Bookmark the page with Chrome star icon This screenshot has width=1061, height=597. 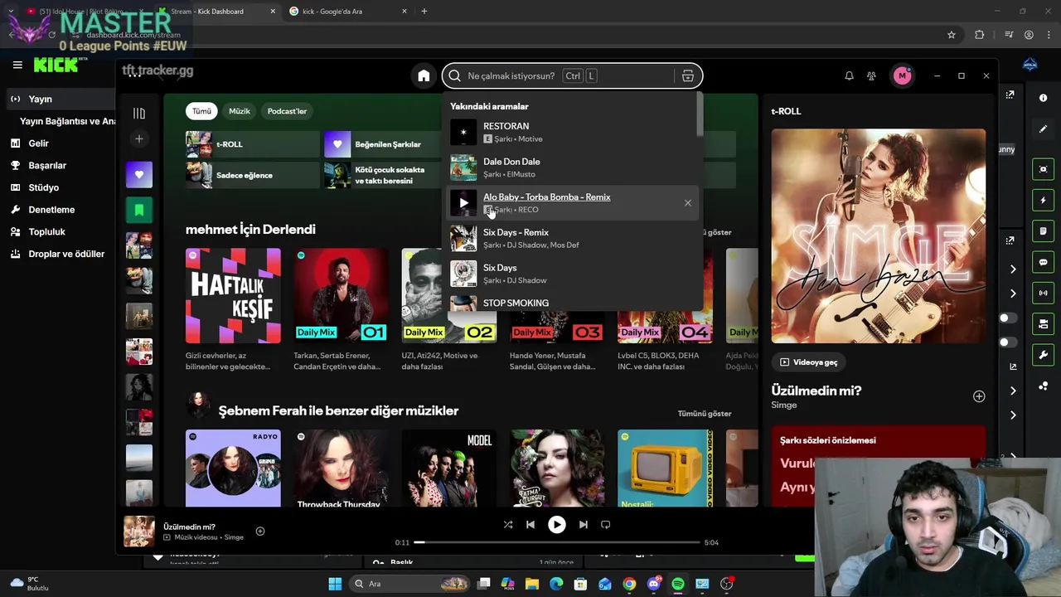click(x=952, y=35)
